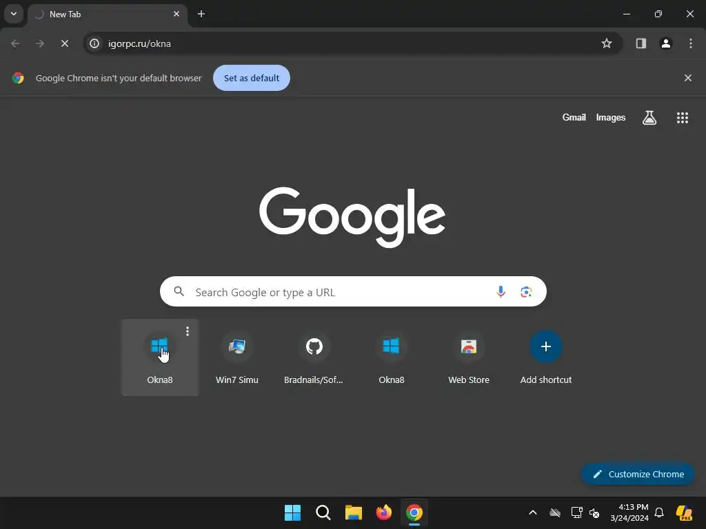Search by image with Google Lens icon

526,292
